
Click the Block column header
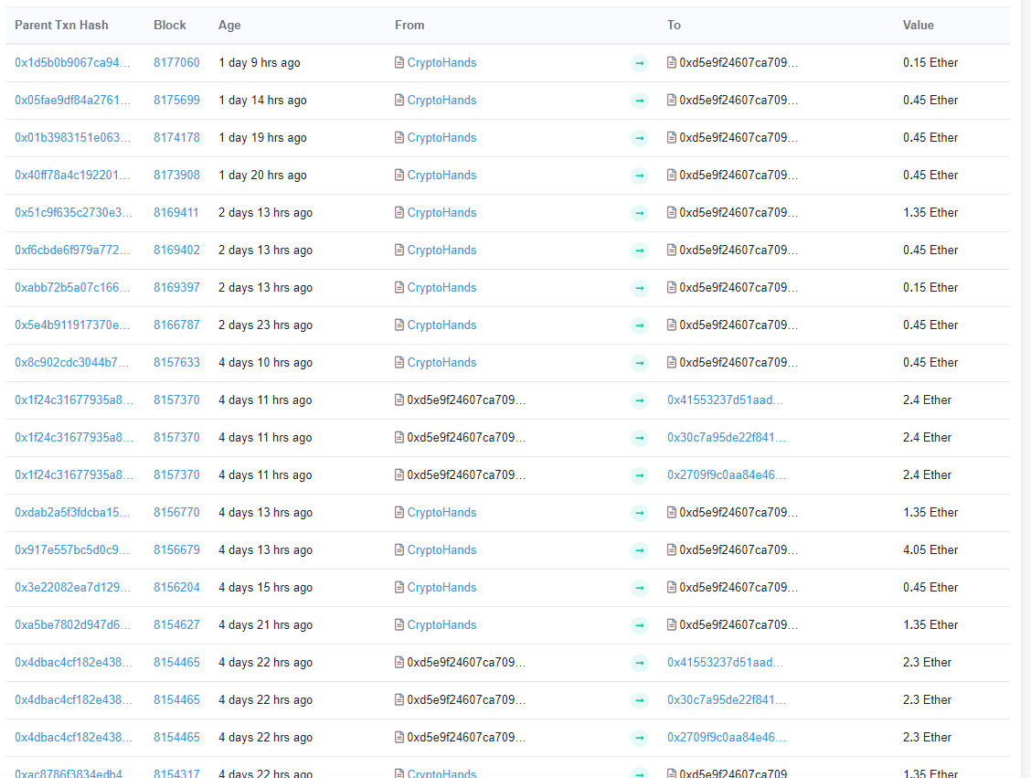(170, 25)
